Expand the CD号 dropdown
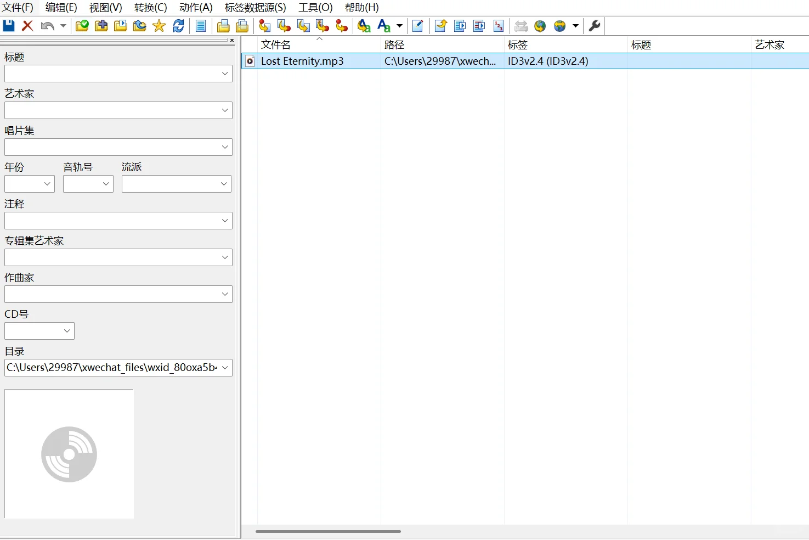Image resolution: width=809 pixels, height=540 pixels. [67, 331]
